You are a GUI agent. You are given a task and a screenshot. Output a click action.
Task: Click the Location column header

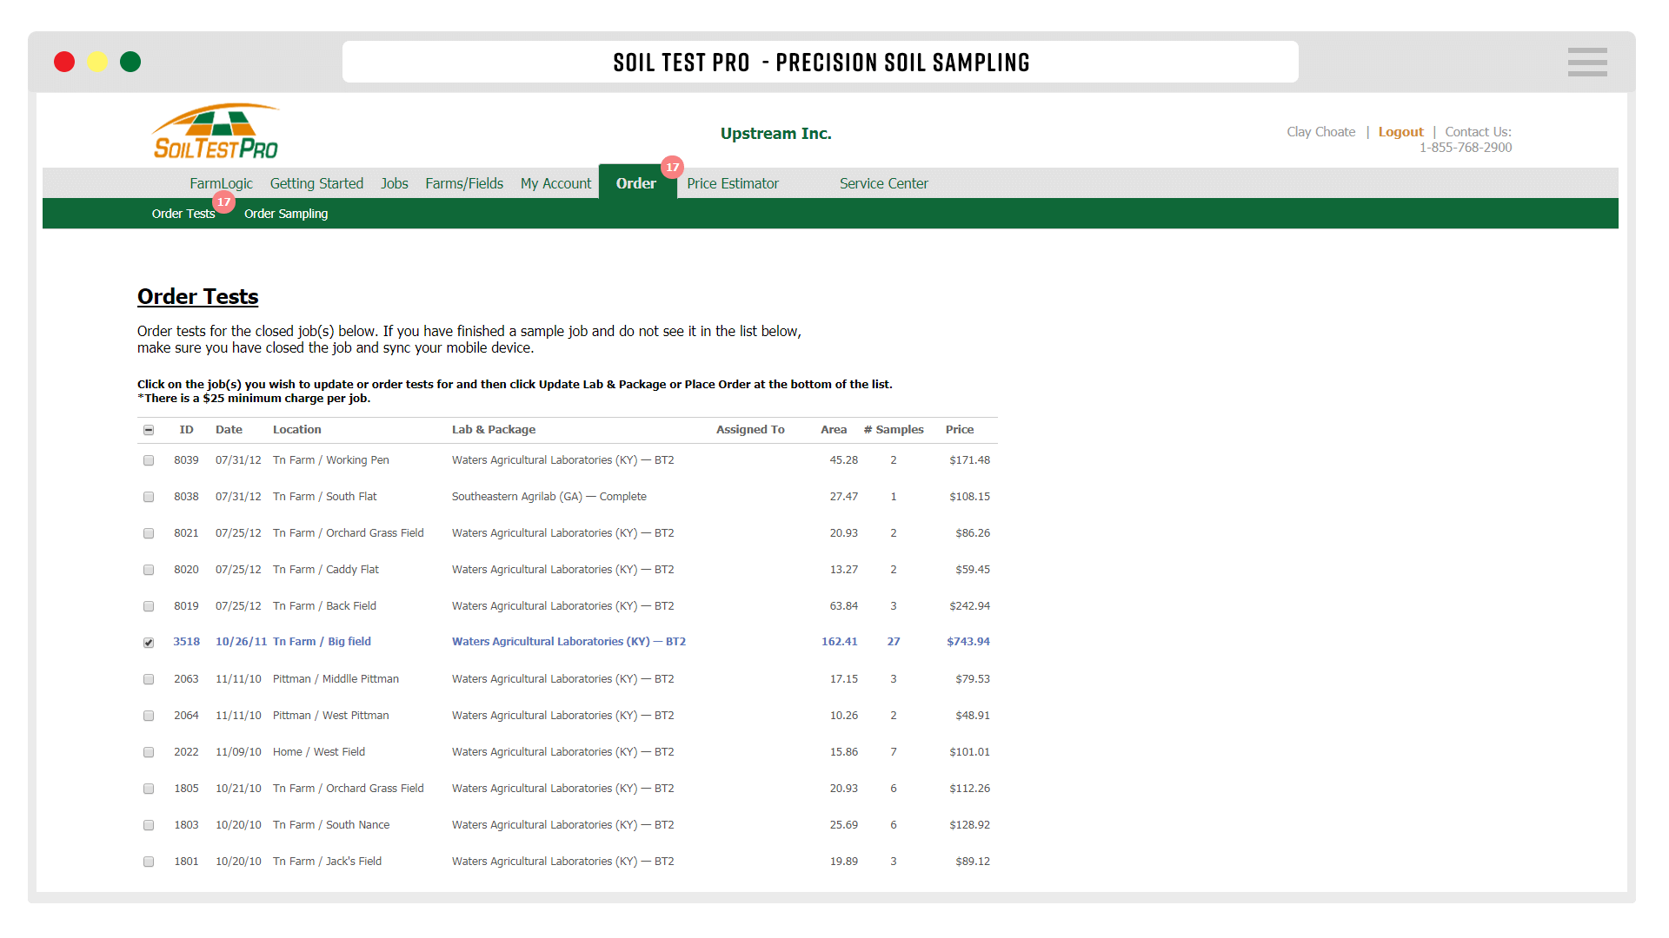click(x=296, y=430)
